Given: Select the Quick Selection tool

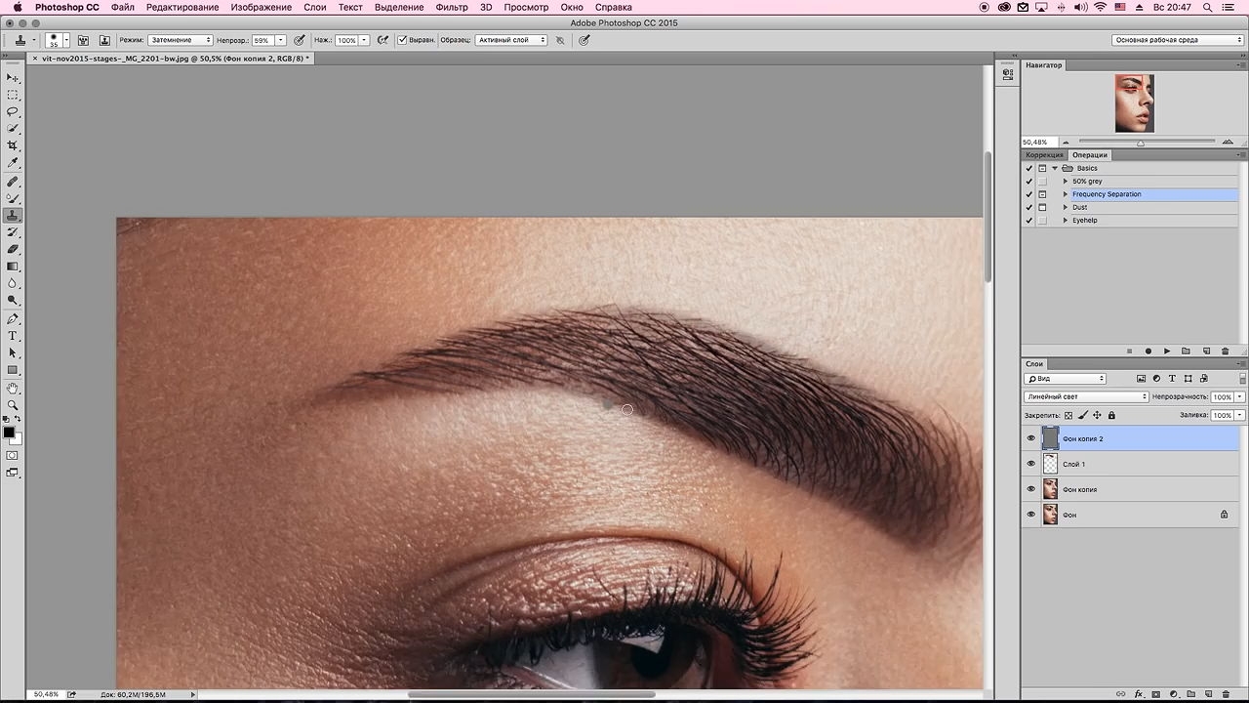Looking at the screenshot, I should pyautogui.click(x=13, y=129).
